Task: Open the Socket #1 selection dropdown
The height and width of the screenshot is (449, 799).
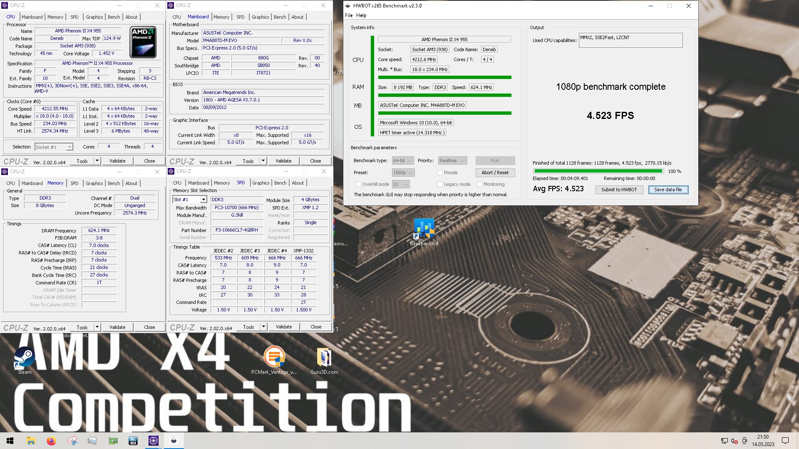Action: click(x=54, y=147)
